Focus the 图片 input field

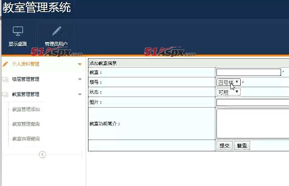253,102
